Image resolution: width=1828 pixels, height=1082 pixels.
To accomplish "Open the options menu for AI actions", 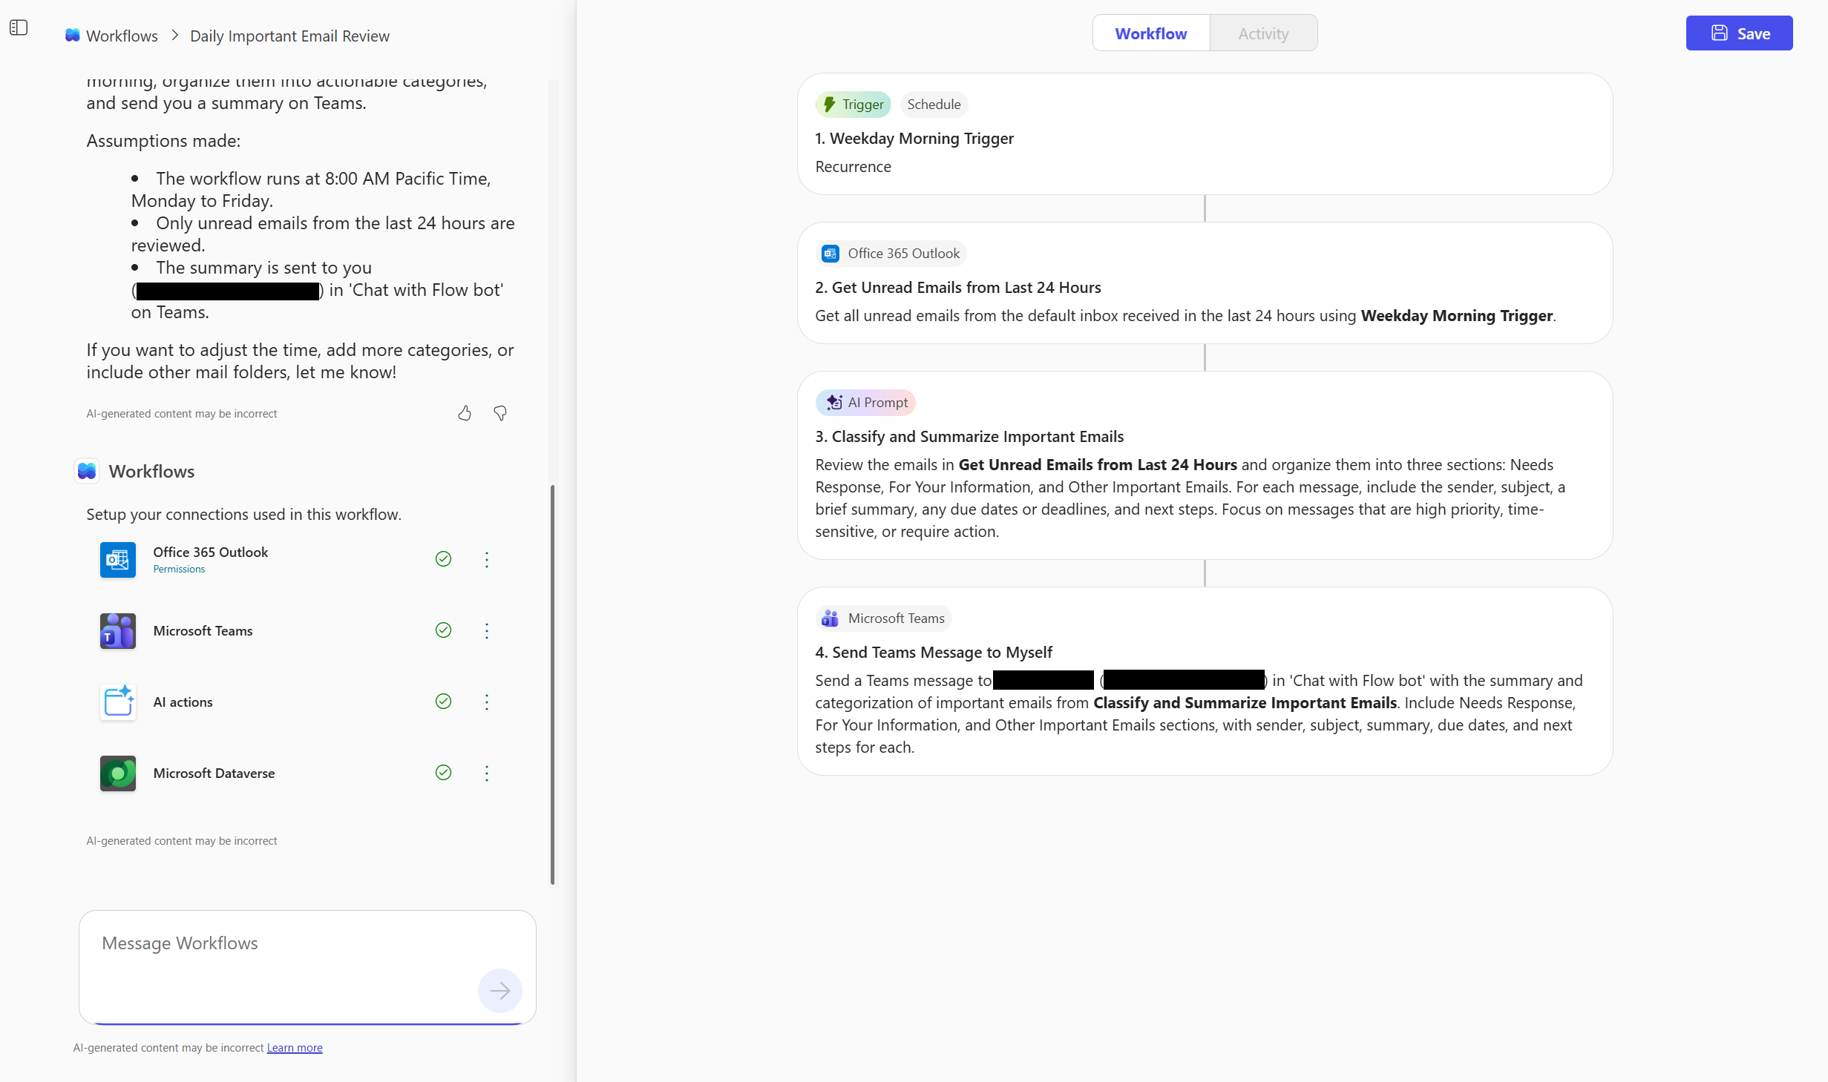I will [487, 702].
